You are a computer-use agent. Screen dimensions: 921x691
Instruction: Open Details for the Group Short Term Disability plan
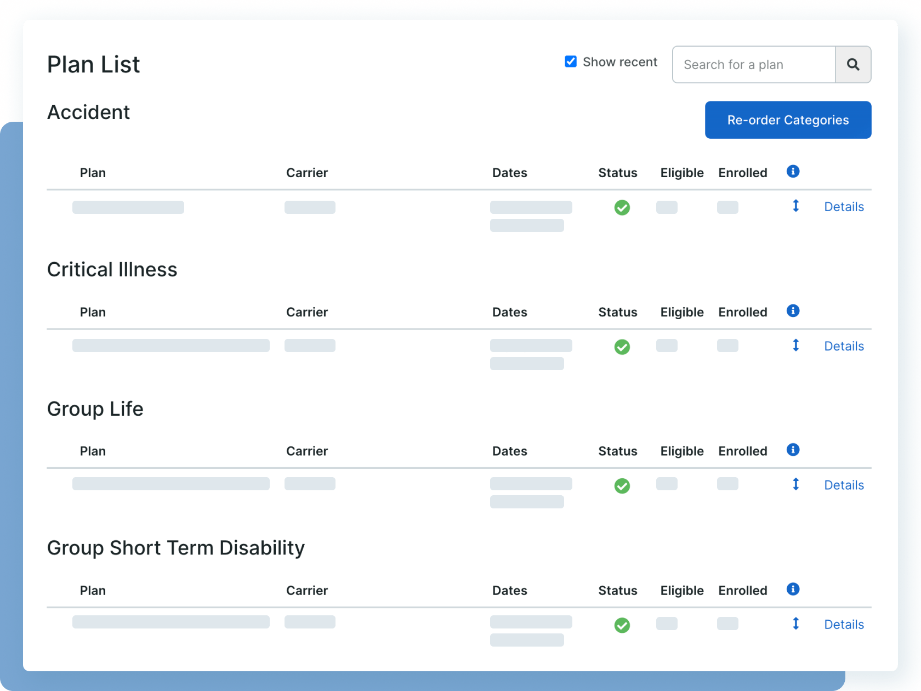844,624
